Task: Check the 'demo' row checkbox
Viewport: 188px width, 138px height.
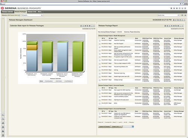Action: click(x=100, y=103)
